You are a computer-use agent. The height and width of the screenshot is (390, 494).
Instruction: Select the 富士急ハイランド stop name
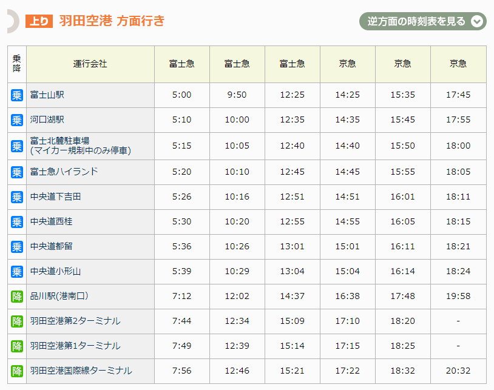tap(64, 172)
